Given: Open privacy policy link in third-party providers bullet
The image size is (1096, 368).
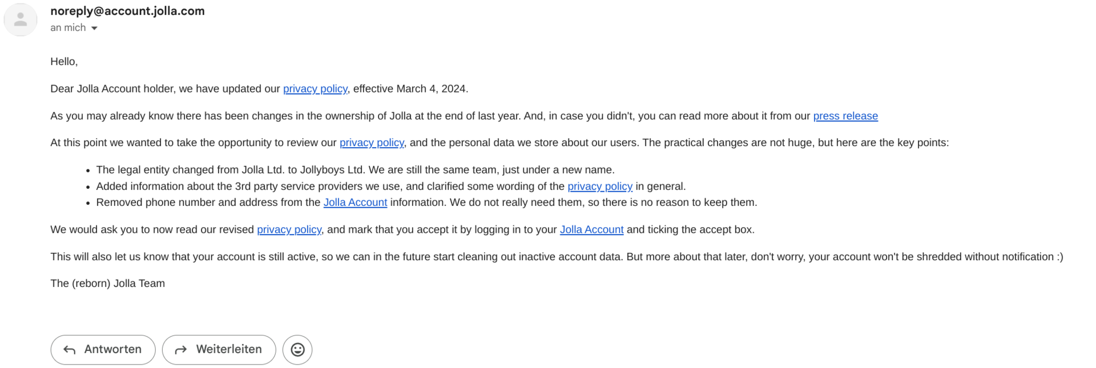Looking at the screenshot, I should 599,186.
